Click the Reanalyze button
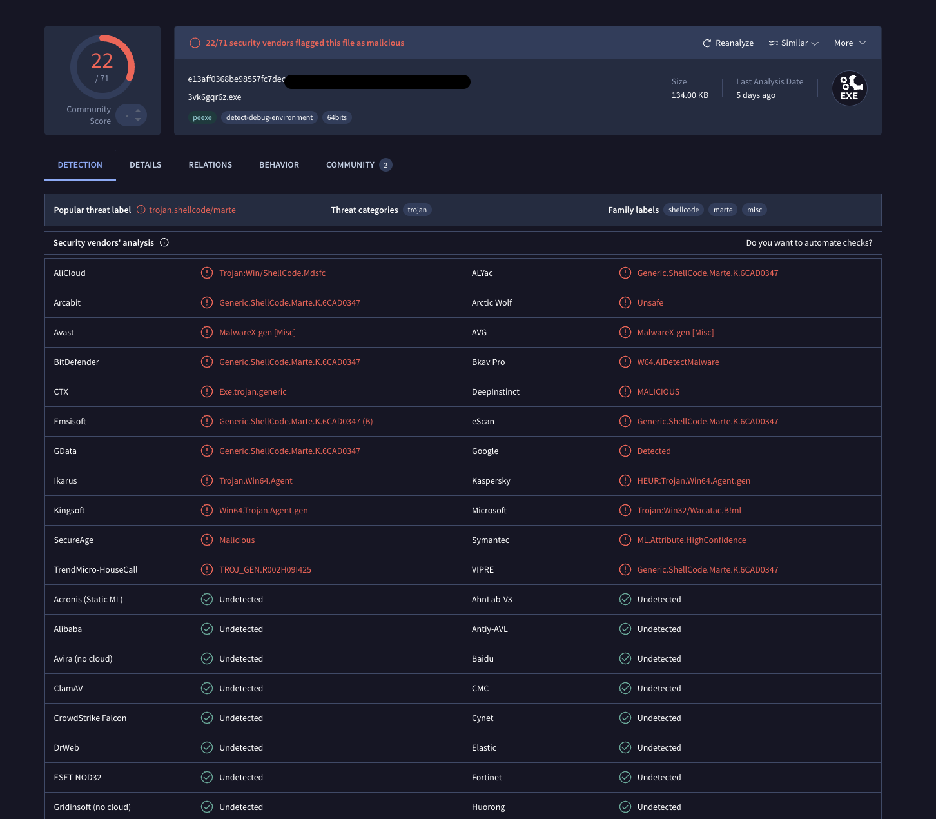Viewport: 936px width, 819px height. [x=728, y=43]
